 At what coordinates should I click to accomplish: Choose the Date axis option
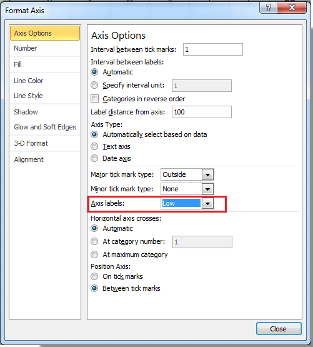pos(94,158)
